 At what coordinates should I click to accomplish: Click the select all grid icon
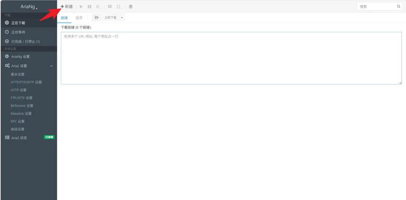coord(110,7)
